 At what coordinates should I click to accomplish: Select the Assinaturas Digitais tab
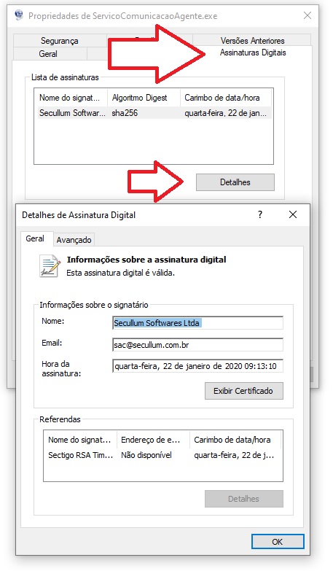[253, 53]
